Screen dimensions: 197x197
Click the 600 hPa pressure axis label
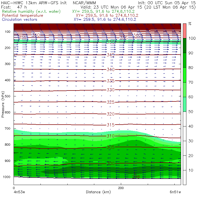7,112
